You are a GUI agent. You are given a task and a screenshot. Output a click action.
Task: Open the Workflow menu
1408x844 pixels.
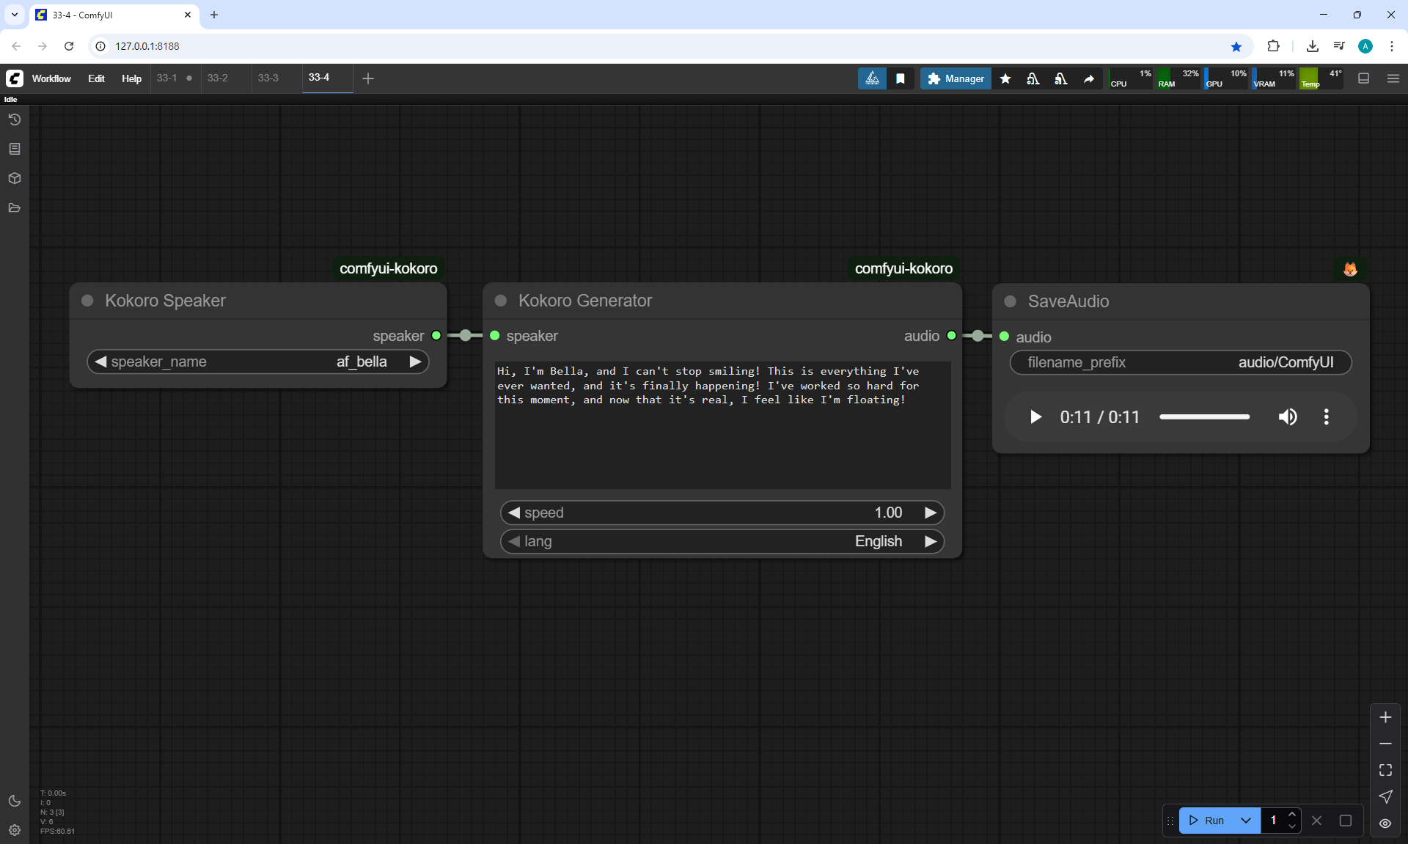click(x=51, y=78)
